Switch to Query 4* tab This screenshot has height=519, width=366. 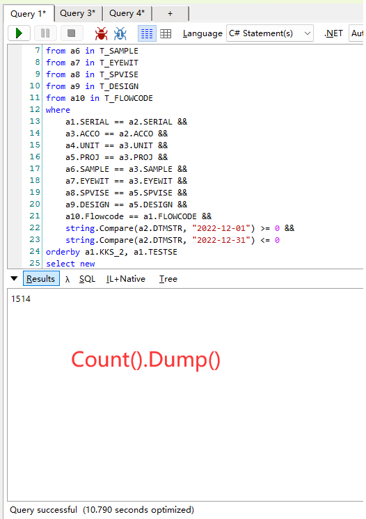127,13
